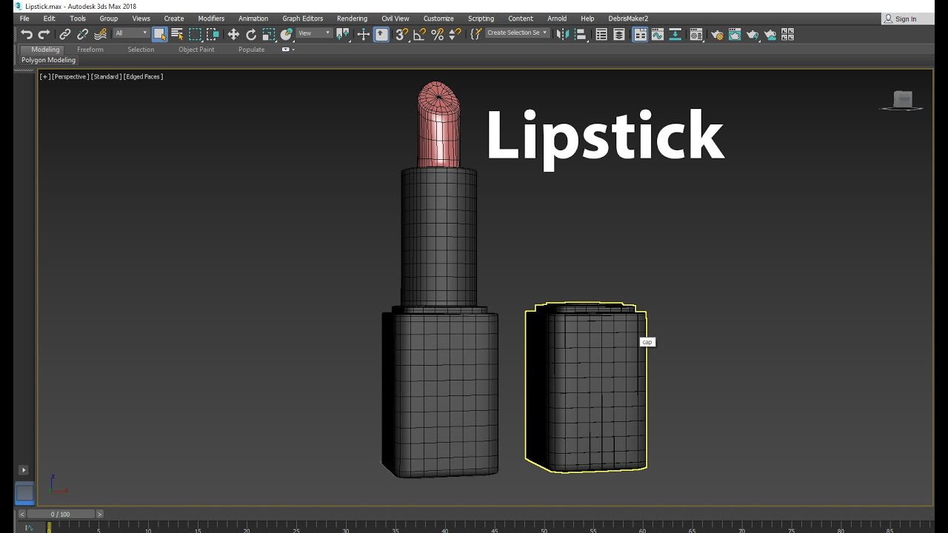Toggle Keyboard Shortcut Override
948x533 pixels.
pos(381,34)
